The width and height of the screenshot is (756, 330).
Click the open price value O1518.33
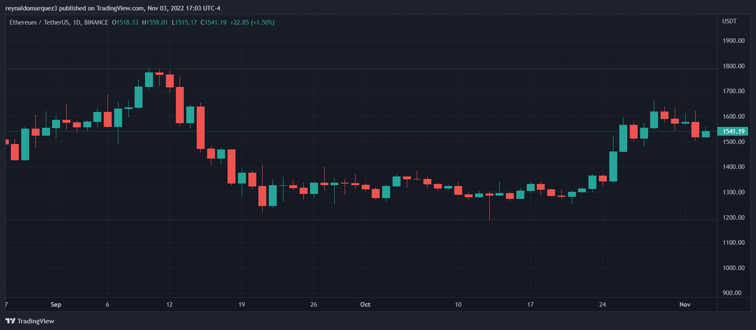[x=125, y=22]
